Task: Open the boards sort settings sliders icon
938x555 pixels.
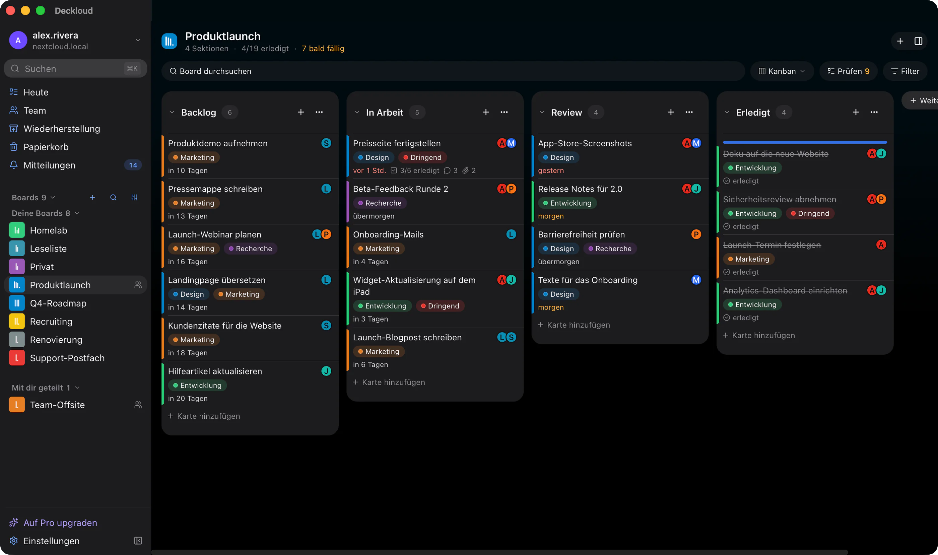Action: (134, 198)
